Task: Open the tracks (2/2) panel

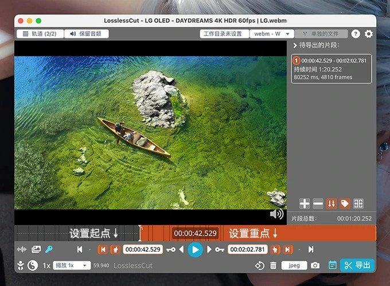Action: point(40,34)
